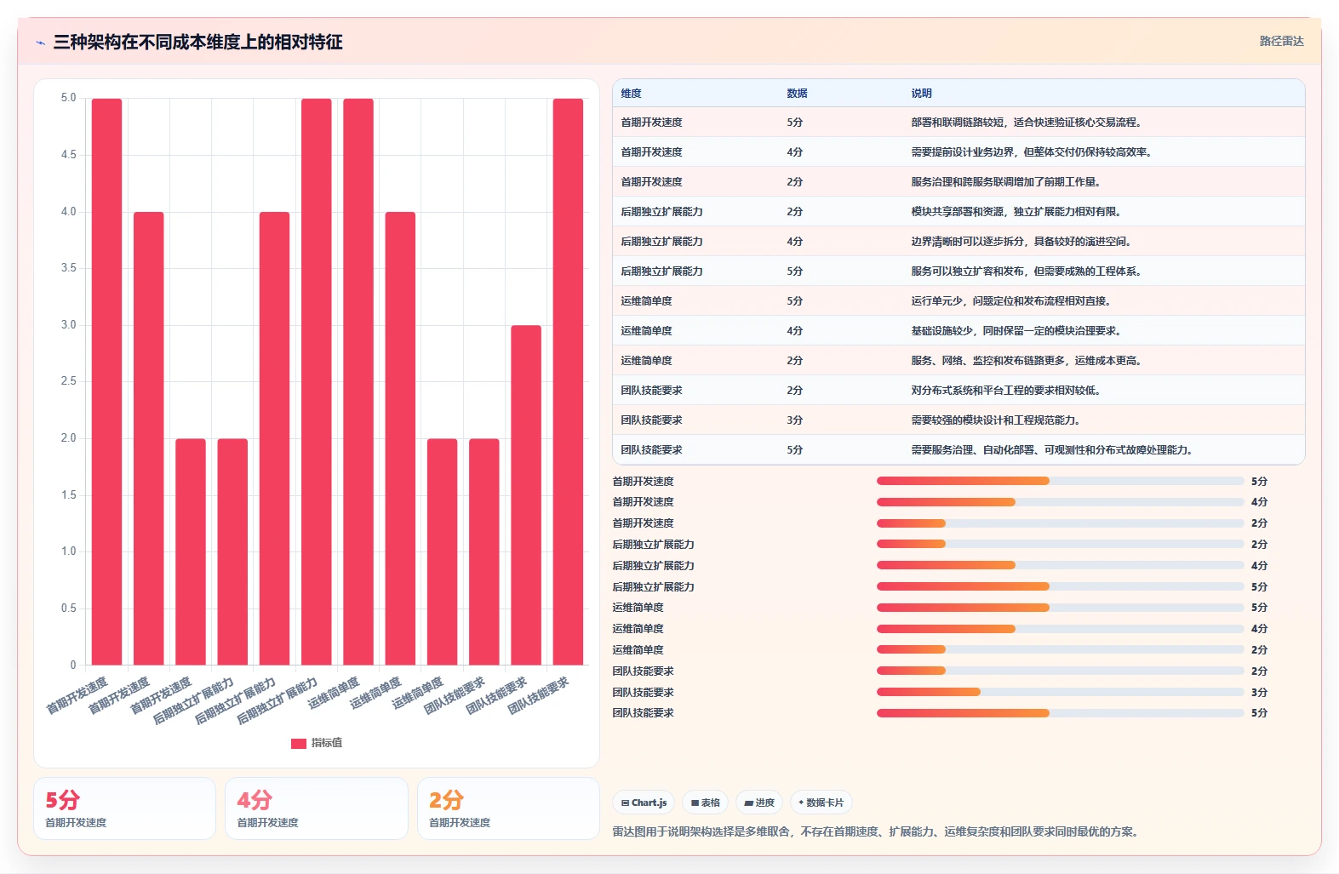Click the 团队技能要求 progress bar at 2分
The image size is (1339, 874).
tap(1061, 671)
